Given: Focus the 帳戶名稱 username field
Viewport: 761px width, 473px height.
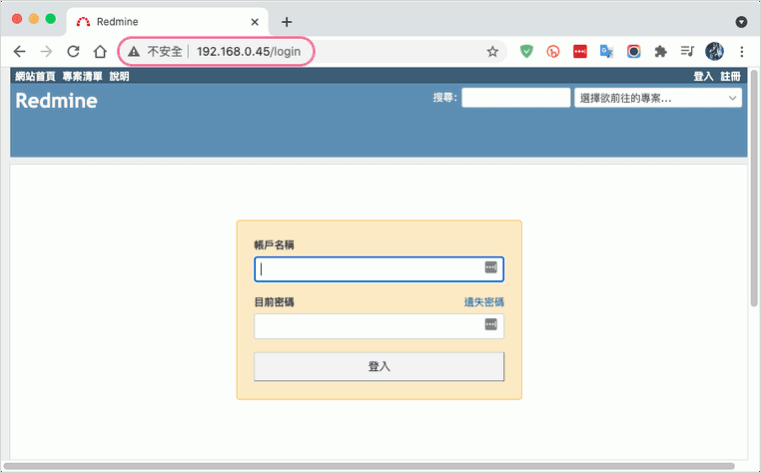Looking at the screenshot, I should [380, 269].
